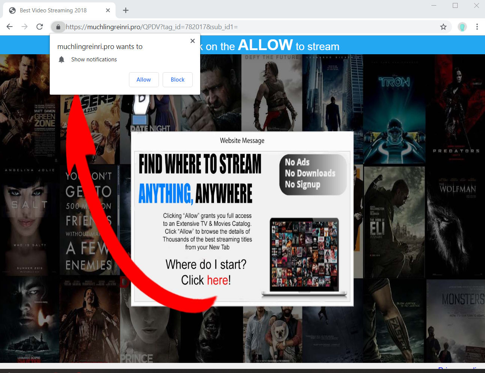This screenshot has height=373, width=485.
Task: Click the Shutter Island poster
Action: click(x=30, y=320)
